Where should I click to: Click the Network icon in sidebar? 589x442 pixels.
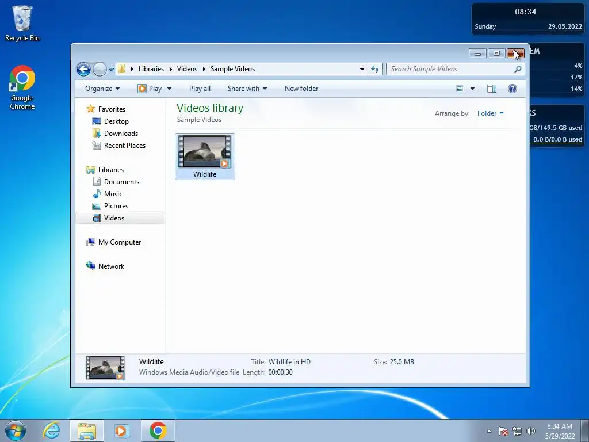point(90,266)
